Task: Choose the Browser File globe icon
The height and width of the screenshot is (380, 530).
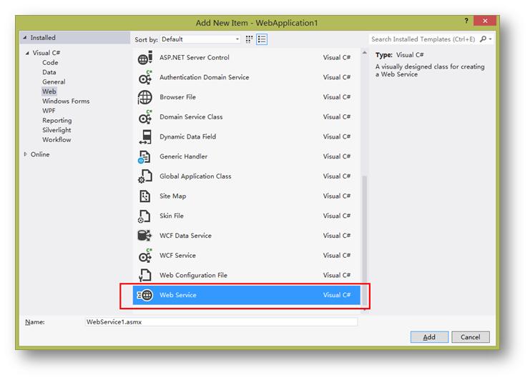Action: [x=144, y=97]
